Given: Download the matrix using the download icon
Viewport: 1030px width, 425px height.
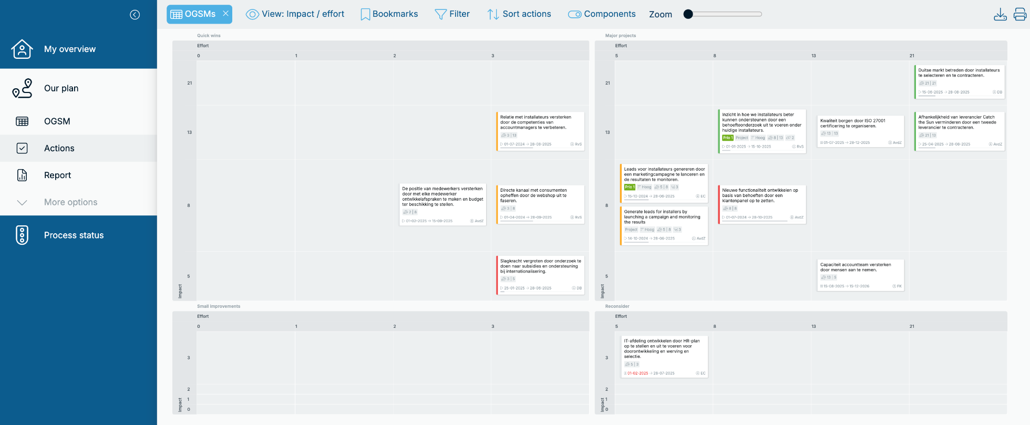Looking at the screenshot, I should [1000, 14].
